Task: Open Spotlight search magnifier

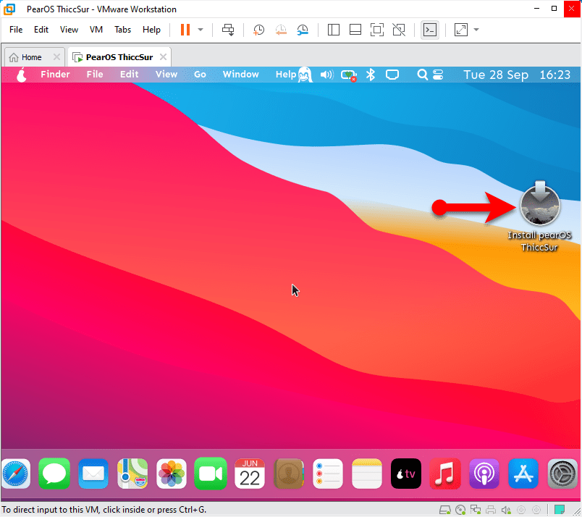Action: pos(422,75)
